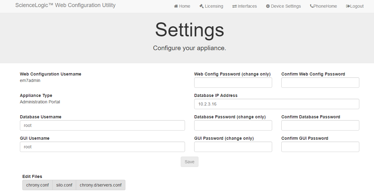Open the Licensing menu item

tap(213, 6)
